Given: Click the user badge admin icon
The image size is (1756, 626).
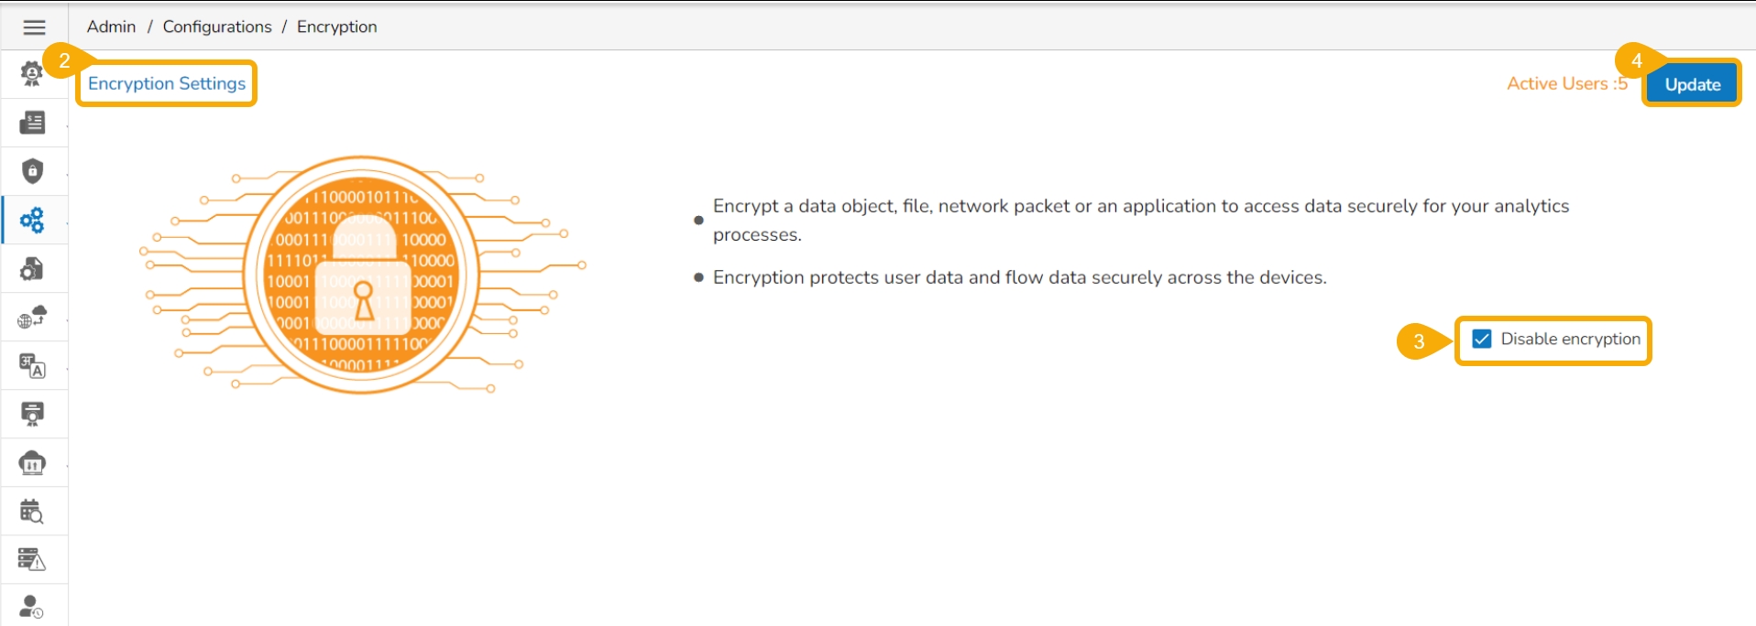Looking at the screenshot, I should [x=32, y=74].
